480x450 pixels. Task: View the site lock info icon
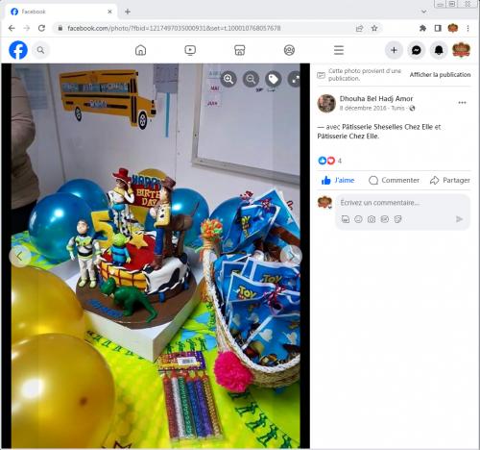[60, 28]
